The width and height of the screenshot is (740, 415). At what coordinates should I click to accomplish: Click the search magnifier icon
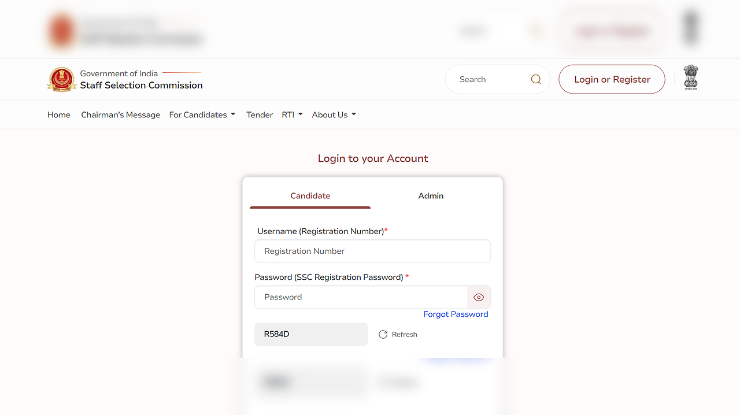coord(536,79)
